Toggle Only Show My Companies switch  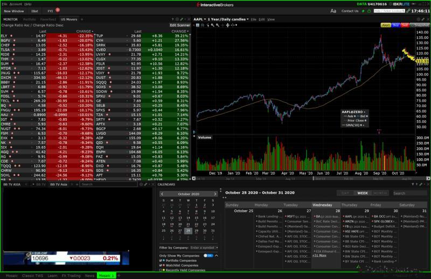[208, 256]
